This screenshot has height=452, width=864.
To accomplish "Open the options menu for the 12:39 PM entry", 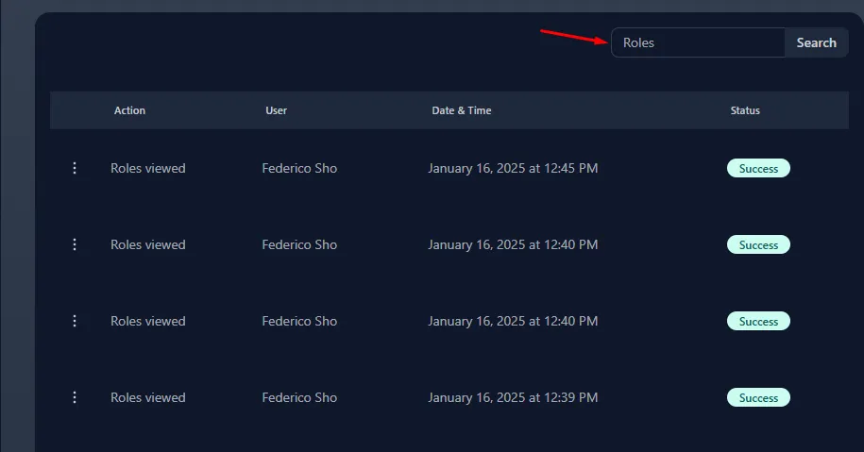I will coord(75,397).
